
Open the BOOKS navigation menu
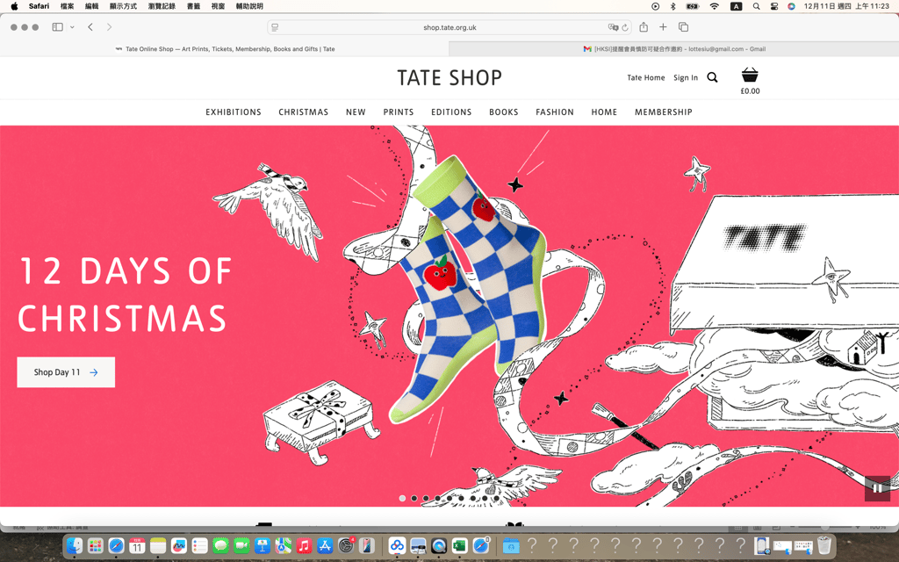503,112
